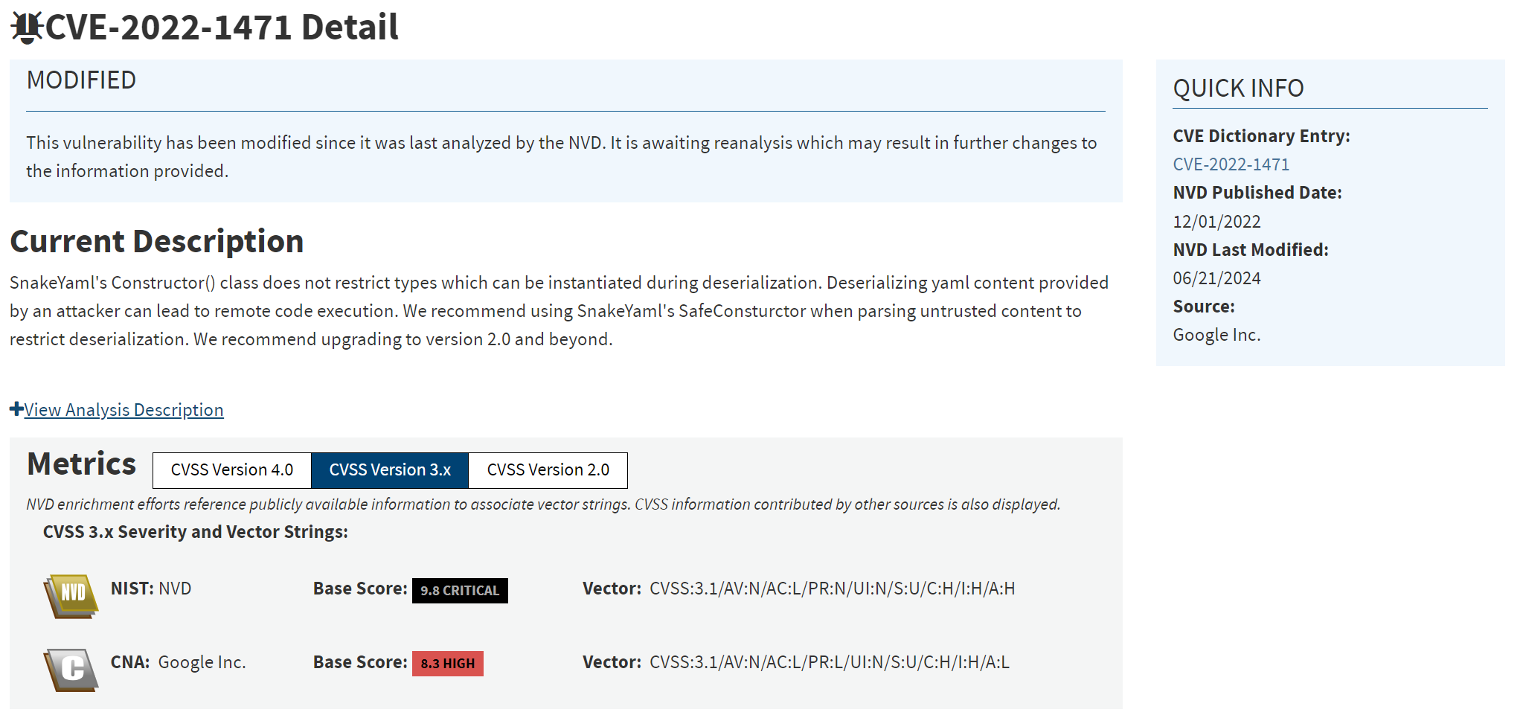Click the CVE-2022-1471 Detail page heading

click(222, 28)
